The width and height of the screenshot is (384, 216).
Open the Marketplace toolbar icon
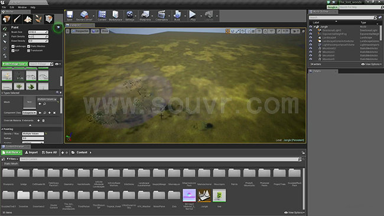click(115, 16)
